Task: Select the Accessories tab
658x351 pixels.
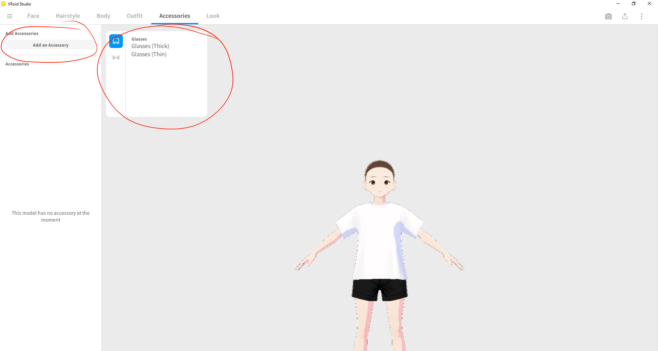Action: click(175, 16)
